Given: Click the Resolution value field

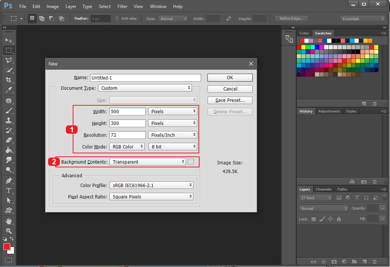Looking at the screenshot, I should [x=127, y=135].
